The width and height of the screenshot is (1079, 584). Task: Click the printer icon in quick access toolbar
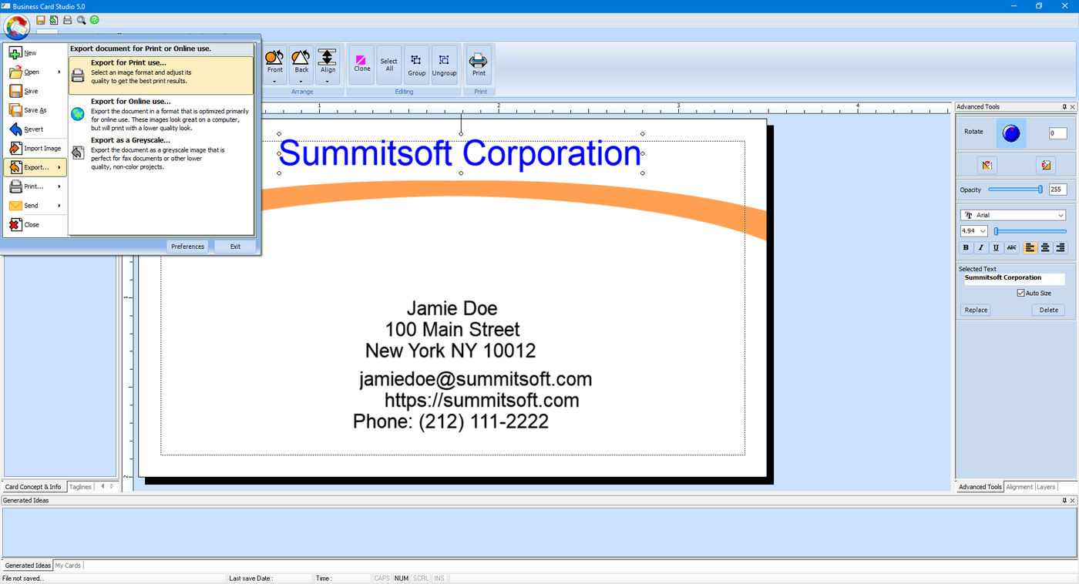tap(68, 20)
